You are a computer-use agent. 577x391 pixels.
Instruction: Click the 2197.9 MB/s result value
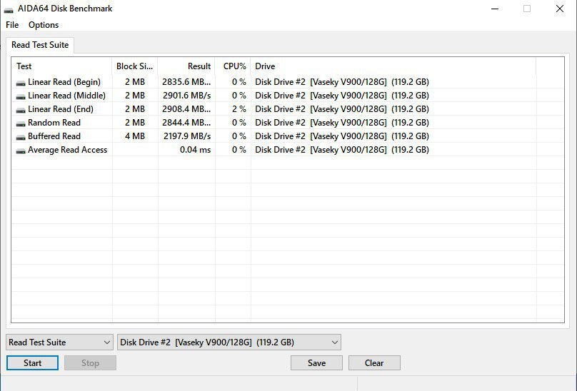(x=187, y=136)
